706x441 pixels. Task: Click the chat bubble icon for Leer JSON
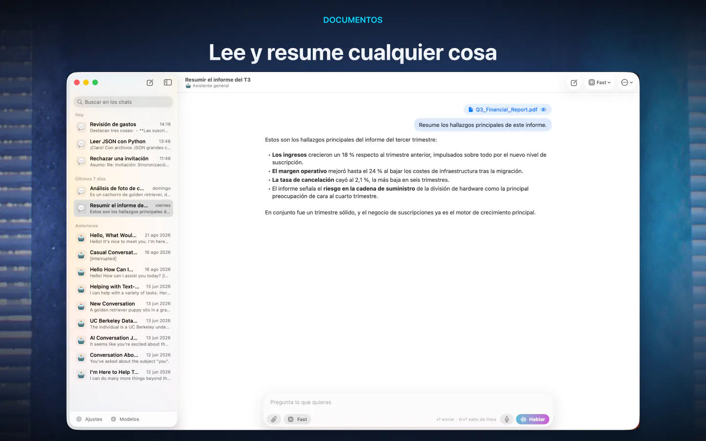coord(81,145)
